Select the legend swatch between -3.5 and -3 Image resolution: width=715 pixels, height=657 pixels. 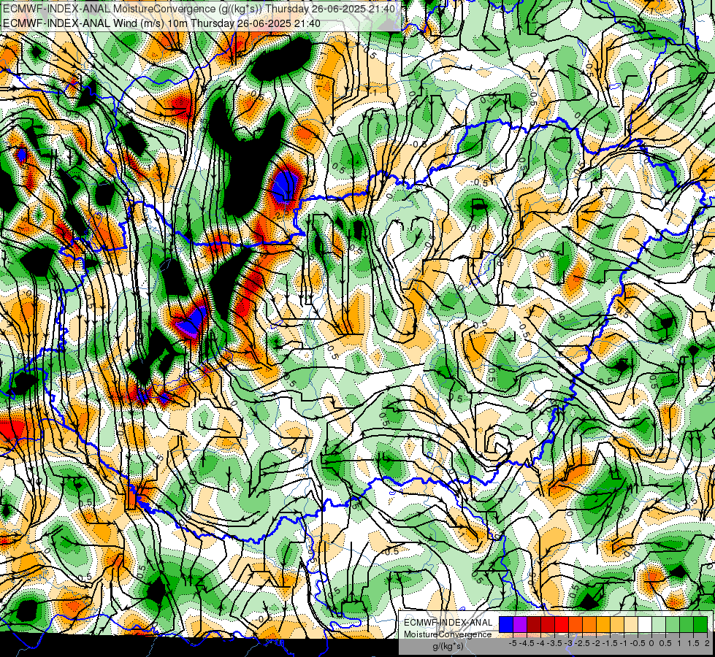[x=562, y=624]
